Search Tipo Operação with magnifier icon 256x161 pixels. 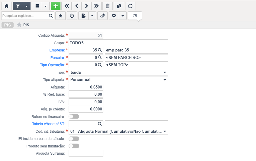point(100,65)
